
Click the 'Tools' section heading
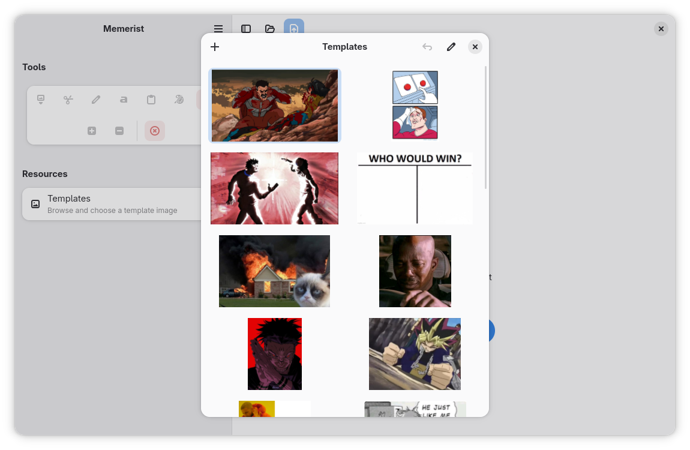point(34,67)
